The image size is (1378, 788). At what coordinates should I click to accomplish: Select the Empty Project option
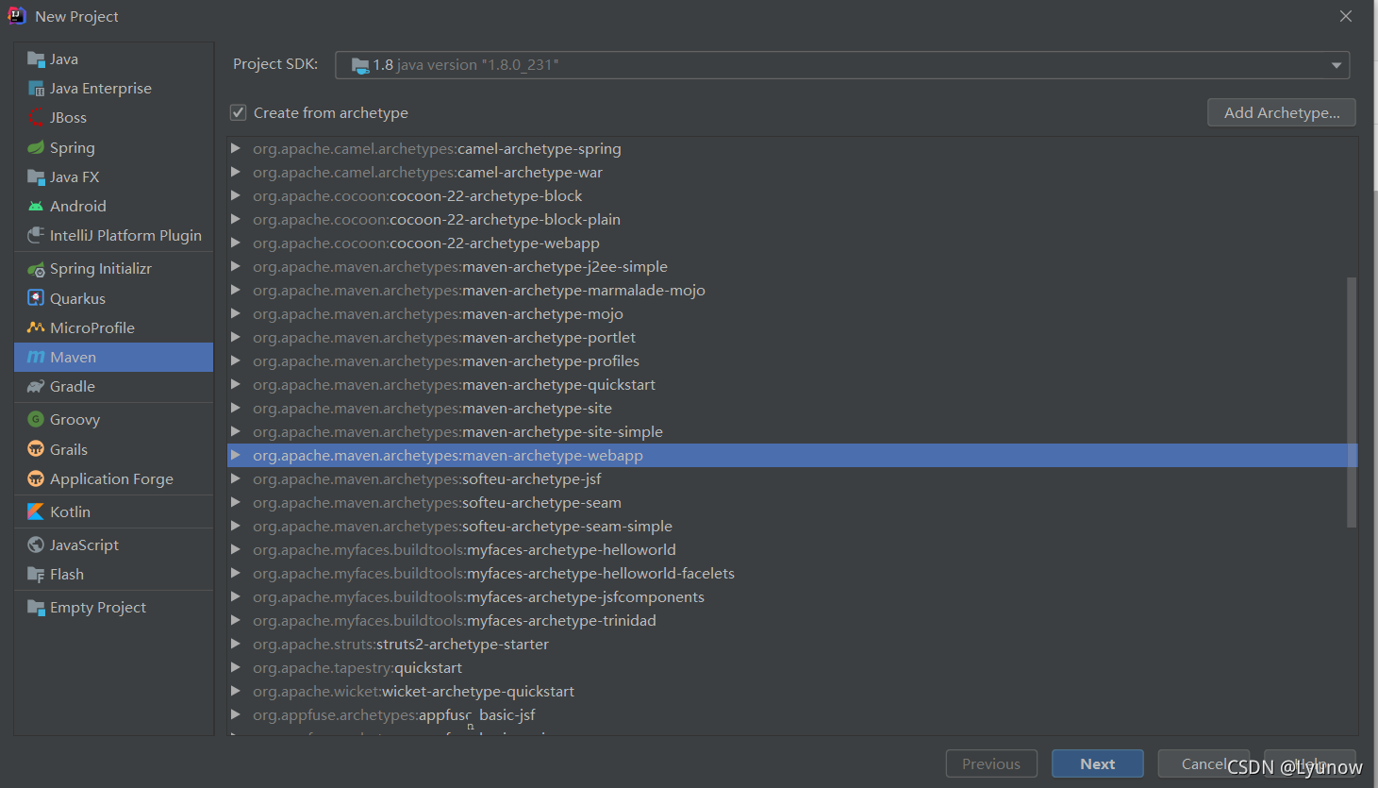coord(114,608)
